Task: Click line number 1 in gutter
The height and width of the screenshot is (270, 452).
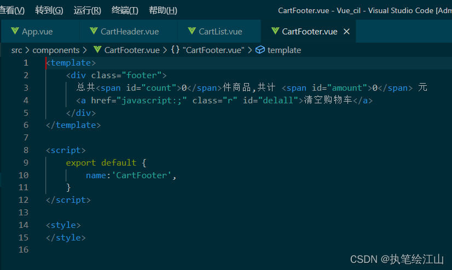Action: (x=26, y=63)
